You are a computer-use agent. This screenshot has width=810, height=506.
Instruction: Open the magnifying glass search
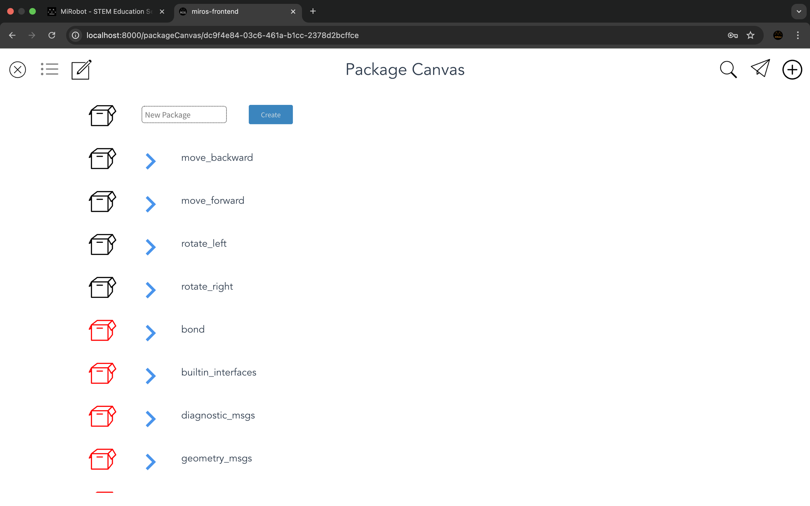coord(728,70)
